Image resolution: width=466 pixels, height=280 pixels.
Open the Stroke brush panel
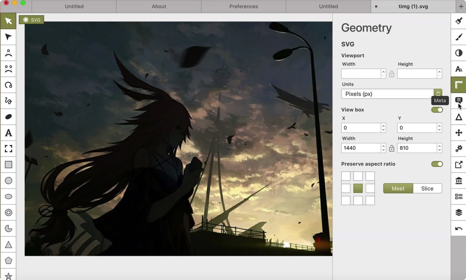458,37
